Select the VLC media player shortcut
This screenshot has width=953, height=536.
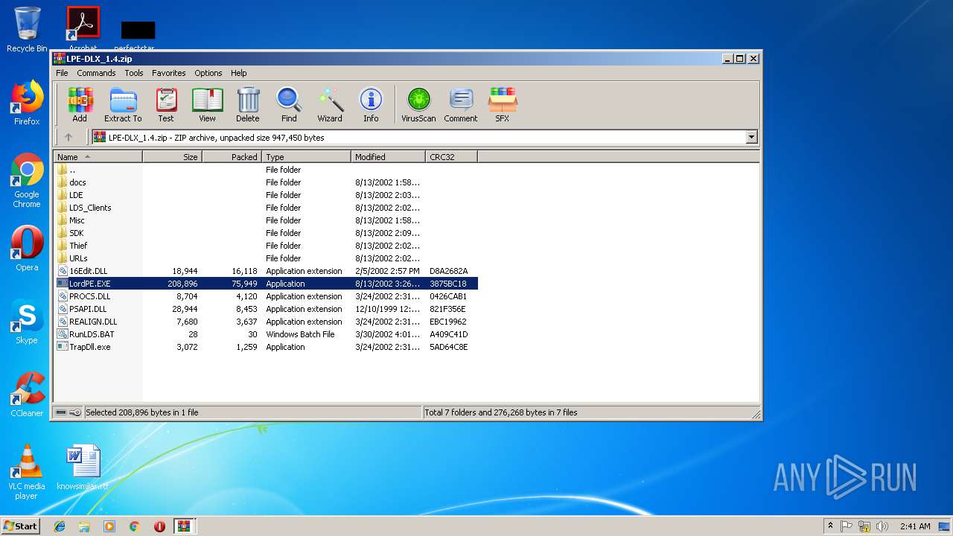pyautogui.click(x=27, y=472)
